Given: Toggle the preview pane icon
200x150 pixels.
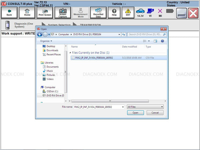Looking at the screenshot, I should pos(155,41).
